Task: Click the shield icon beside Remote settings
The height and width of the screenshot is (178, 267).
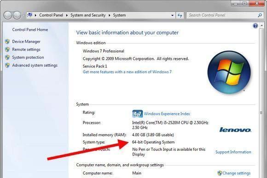Action: pyautogui.click(x=7, y=50)
